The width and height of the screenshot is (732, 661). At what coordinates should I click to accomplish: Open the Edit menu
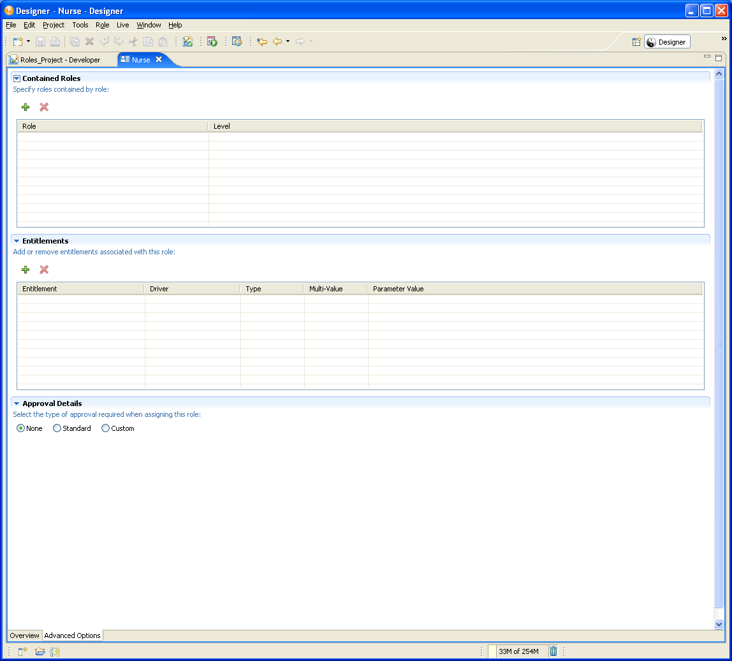(29, 25)
